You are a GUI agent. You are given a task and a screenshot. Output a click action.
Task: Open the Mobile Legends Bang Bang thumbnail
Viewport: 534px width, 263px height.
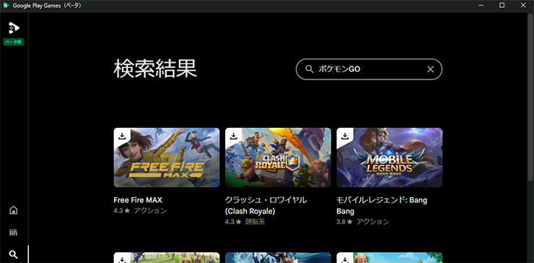(389, 158)
